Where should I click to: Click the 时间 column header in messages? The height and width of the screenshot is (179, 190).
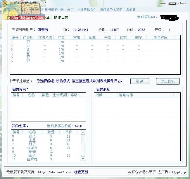(x=106, y=95)
